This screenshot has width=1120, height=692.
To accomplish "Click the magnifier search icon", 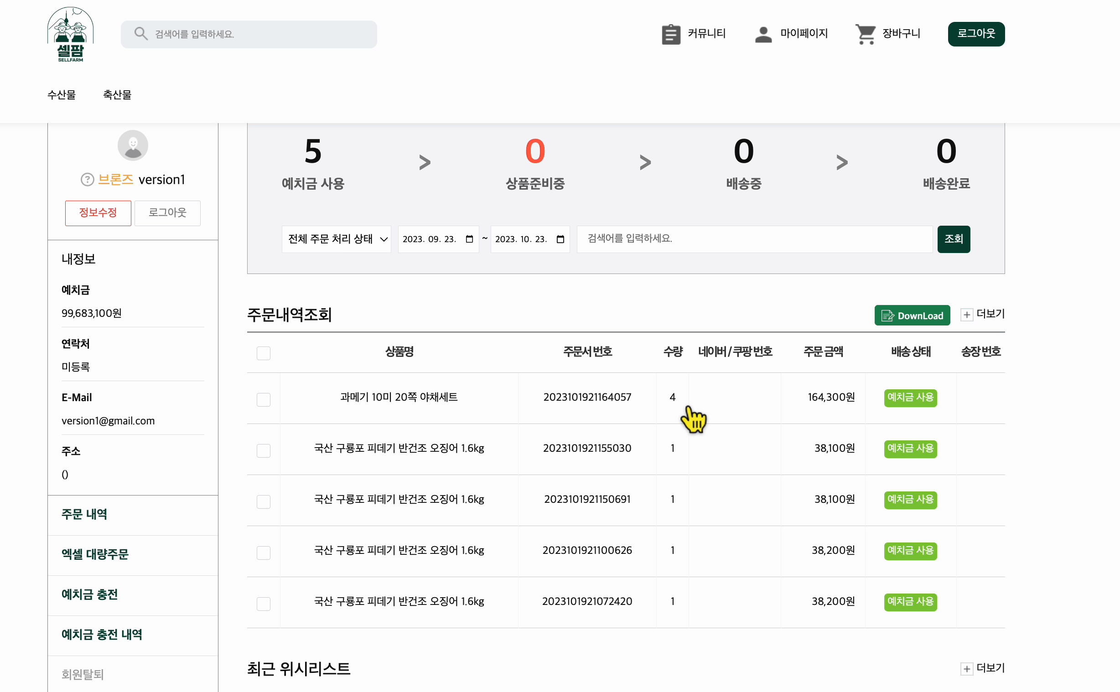I will point(140,34).
